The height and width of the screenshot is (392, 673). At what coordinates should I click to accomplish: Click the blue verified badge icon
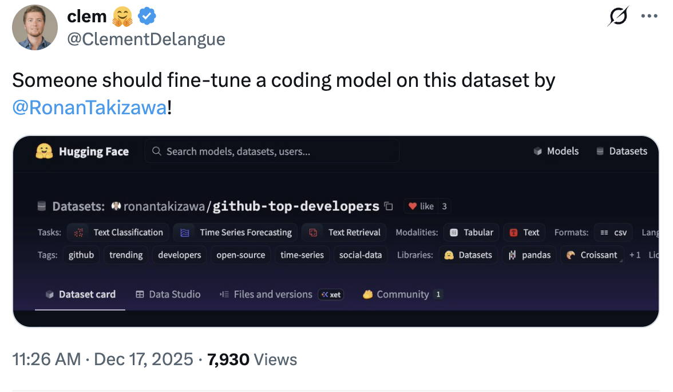pyautogui.click(x=148, y=17)
